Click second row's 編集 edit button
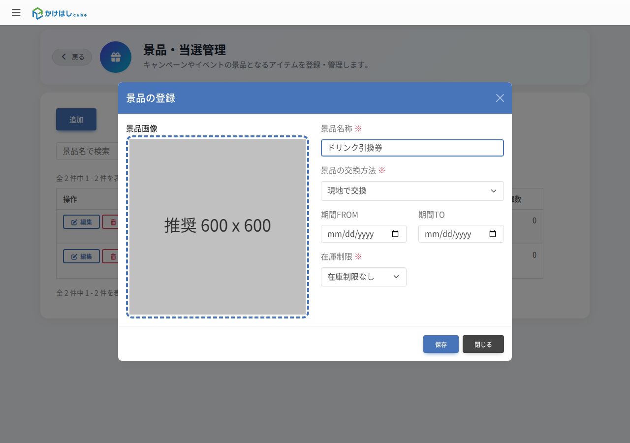Screen dimensions: 630x443 81,256
